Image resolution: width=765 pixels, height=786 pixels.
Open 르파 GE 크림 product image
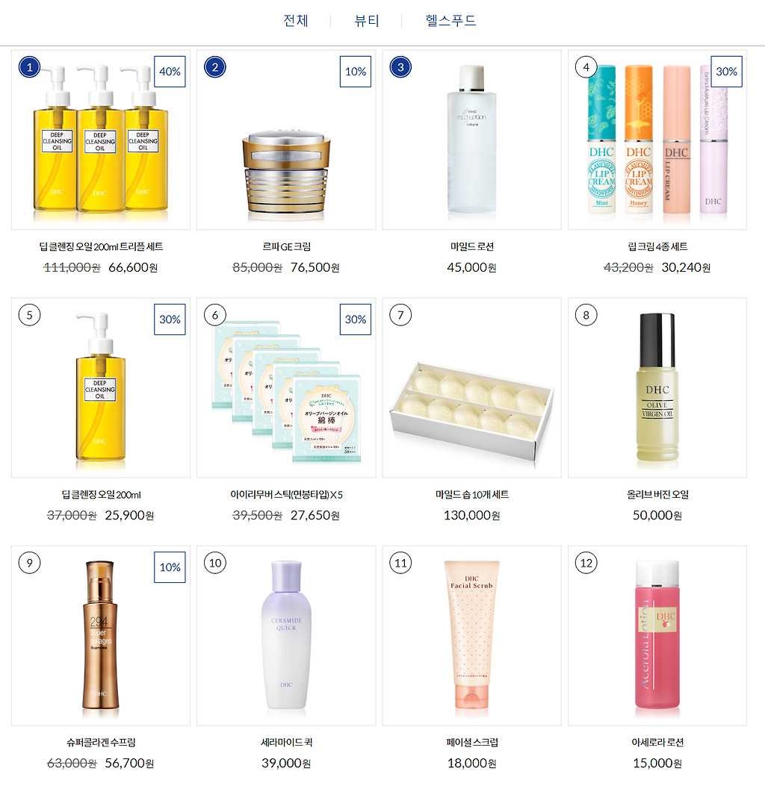[286, 140]
